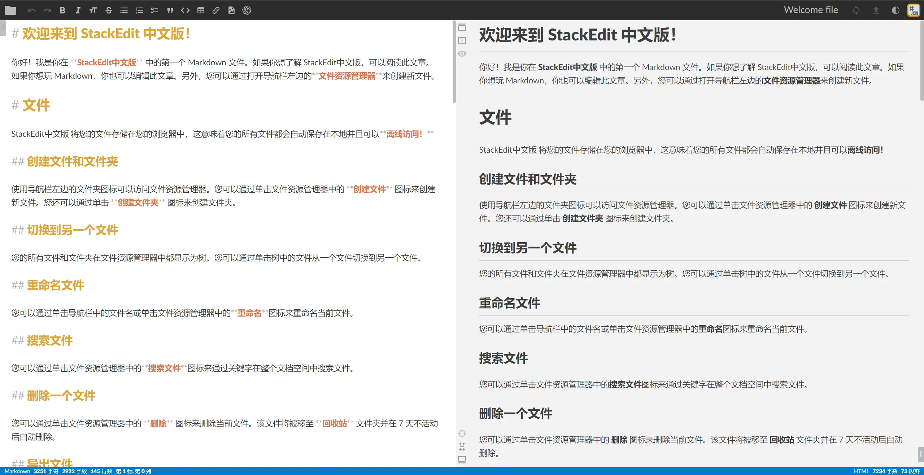Insert a checkbox task list
This screenshot has width=924, height=475.
tap(154, 10)
